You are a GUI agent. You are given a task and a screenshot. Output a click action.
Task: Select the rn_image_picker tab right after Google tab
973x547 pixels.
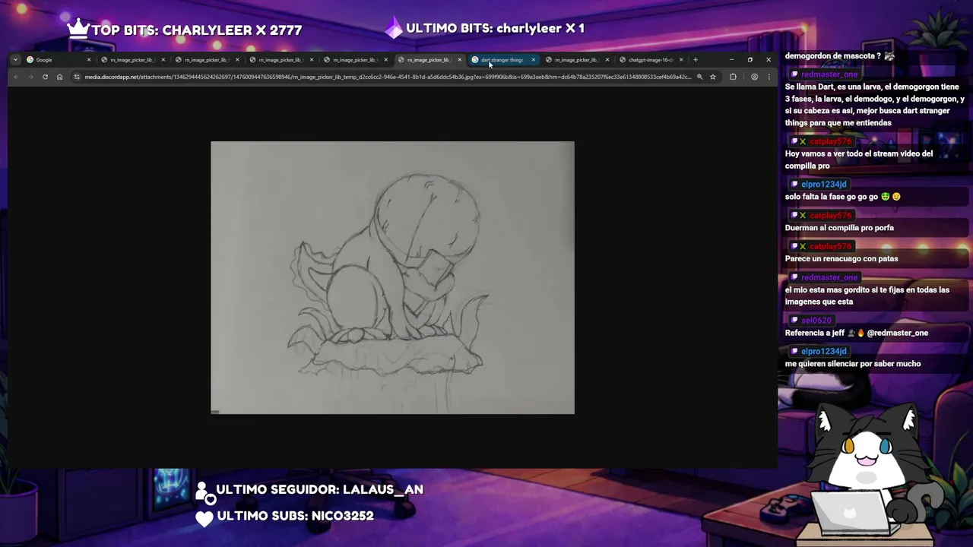[x=132, y=59]
